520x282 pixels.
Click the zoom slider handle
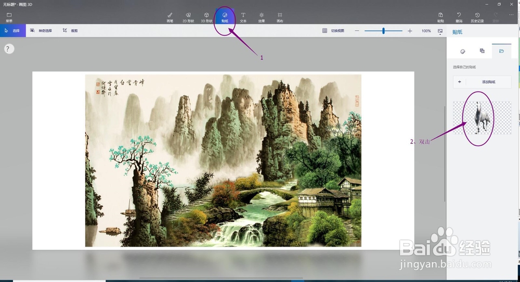click(383, 31)
